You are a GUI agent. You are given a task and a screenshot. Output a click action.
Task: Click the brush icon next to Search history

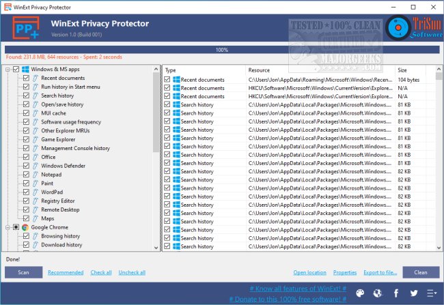[35, 96]
